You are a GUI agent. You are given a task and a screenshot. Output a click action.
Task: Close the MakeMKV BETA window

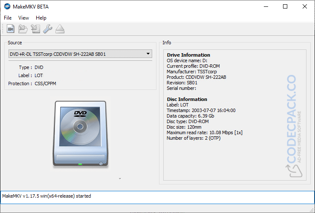coord(304,6)
